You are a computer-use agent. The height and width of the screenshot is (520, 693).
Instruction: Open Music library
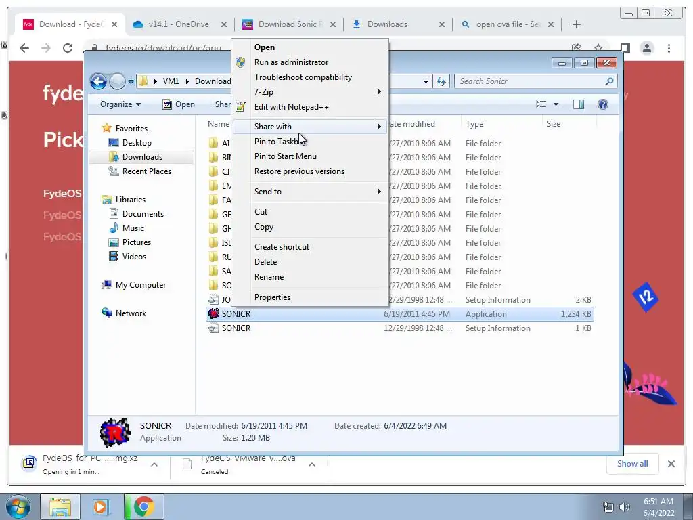tap(133, 228)
